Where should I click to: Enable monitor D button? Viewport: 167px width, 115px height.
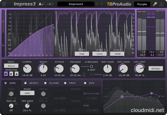[x=11, y=74]
